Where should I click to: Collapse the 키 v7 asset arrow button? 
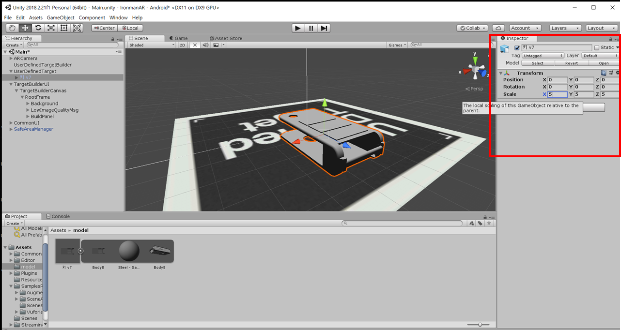tap(81, 251)
